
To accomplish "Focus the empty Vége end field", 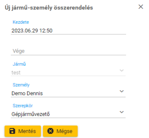I will pos(69,51).
